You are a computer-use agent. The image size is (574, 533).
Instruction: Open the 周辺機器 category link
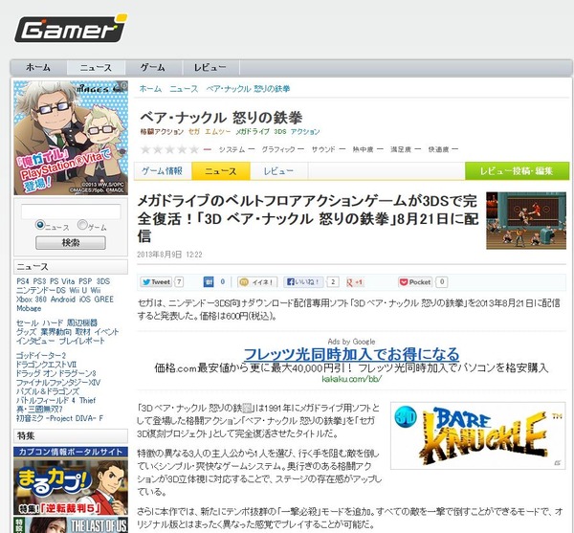point(82,322)
